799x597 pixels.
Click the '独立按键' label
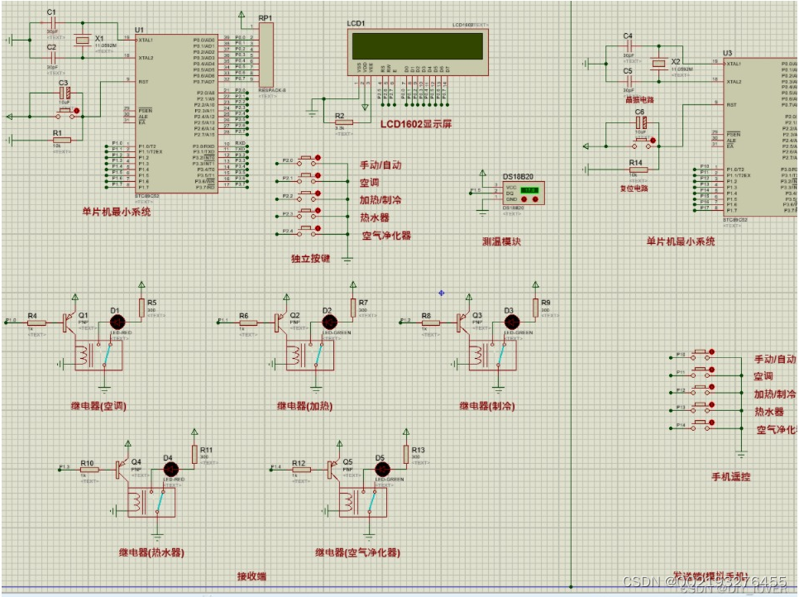[310, 258]
